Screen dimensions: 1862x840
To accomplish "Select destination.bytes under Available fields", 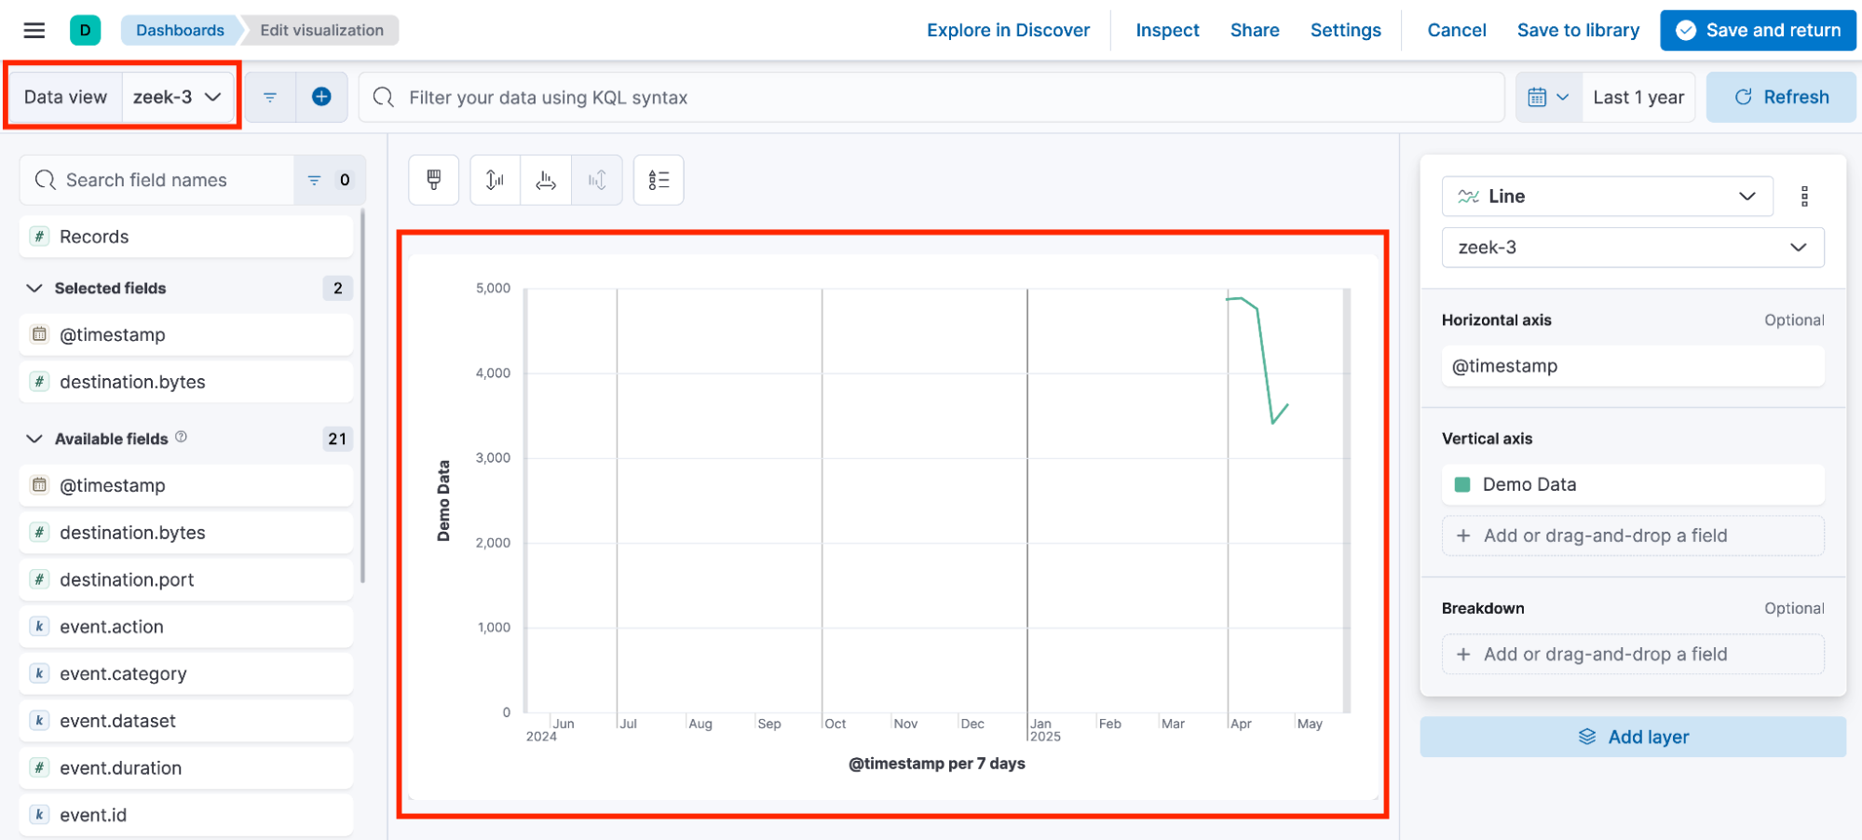I will pos(186,533).
